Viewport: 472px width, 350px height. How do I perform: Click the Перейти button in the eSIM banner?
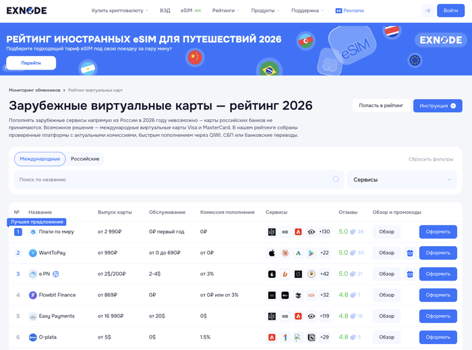[31, 63]
